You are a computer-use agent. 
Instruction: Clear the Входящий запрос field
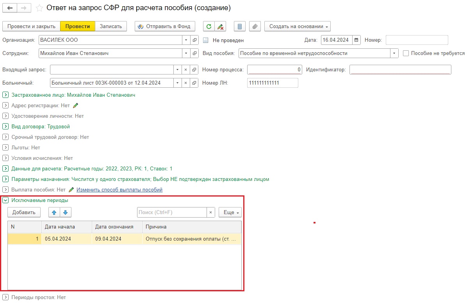(185, 69)
